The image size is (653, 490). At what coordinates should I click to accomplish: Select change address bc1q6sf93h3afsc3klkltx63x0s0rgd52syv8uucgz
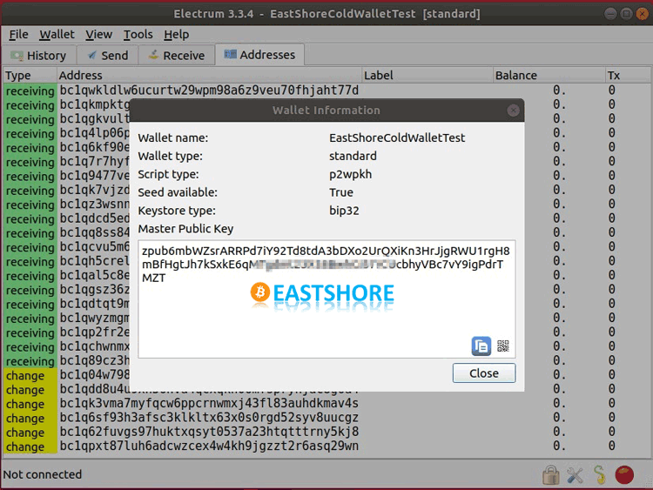pos(209,418)
